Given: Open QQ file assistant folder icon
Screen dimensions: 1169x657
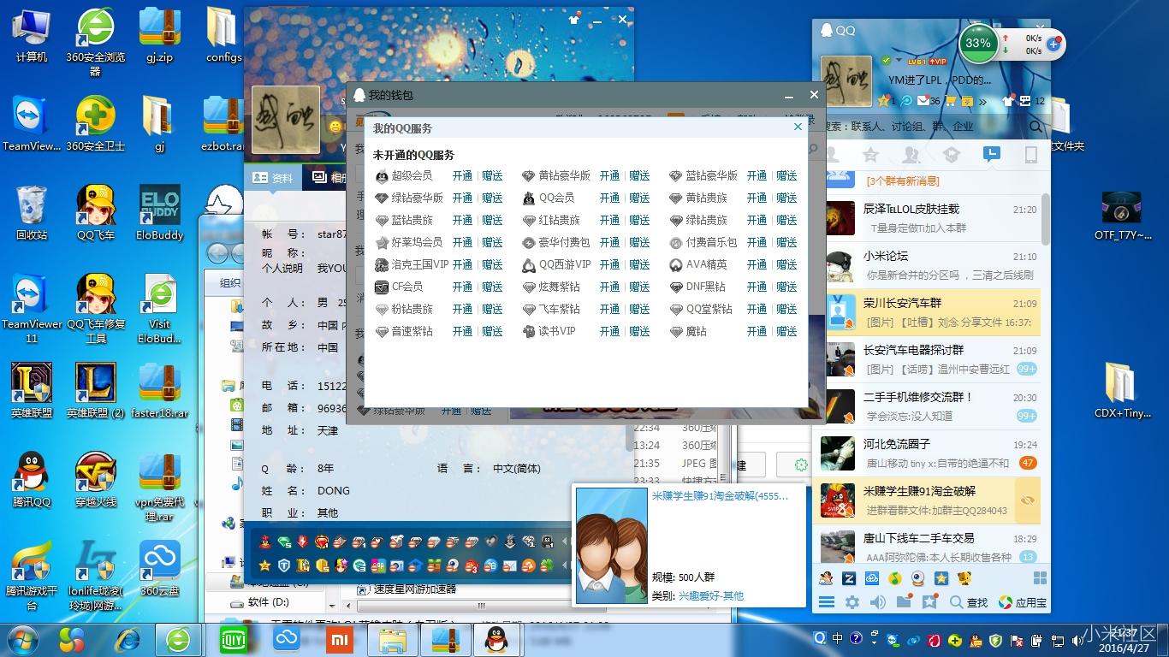Looking at the screenshot, I should click(904, 602).
